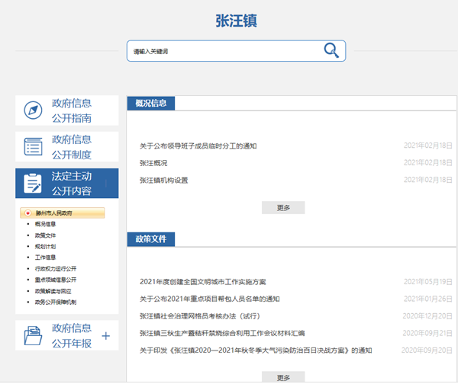Open 张汪镇机构设置 article link
The image size is (458, 384).
(163, 181)
